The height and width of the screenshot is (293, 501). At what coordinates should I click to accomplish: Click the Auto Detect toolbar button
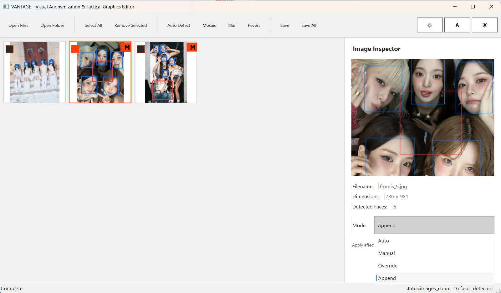179,26
